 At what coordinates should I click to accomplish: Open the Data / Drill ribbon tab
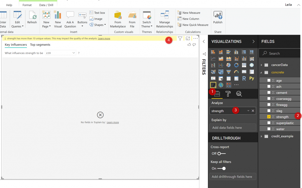click(46, 5)
